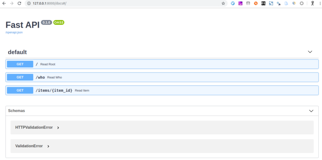
Task: Click the /items/{item_id} path text
Action: point(54,90)
